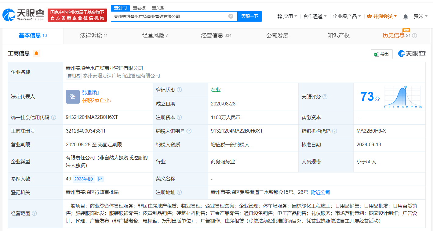Open the 应用 dropdown
The height and width of the screenshot is (231, 433).
[288, 16]
